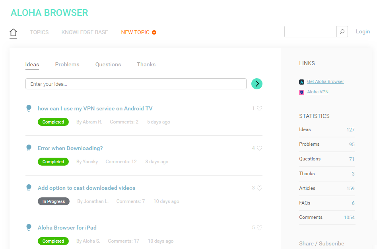This screenshot has width=377, height=249.
Task: Click author 'By Abram R.'
Action: click(89, 122)
